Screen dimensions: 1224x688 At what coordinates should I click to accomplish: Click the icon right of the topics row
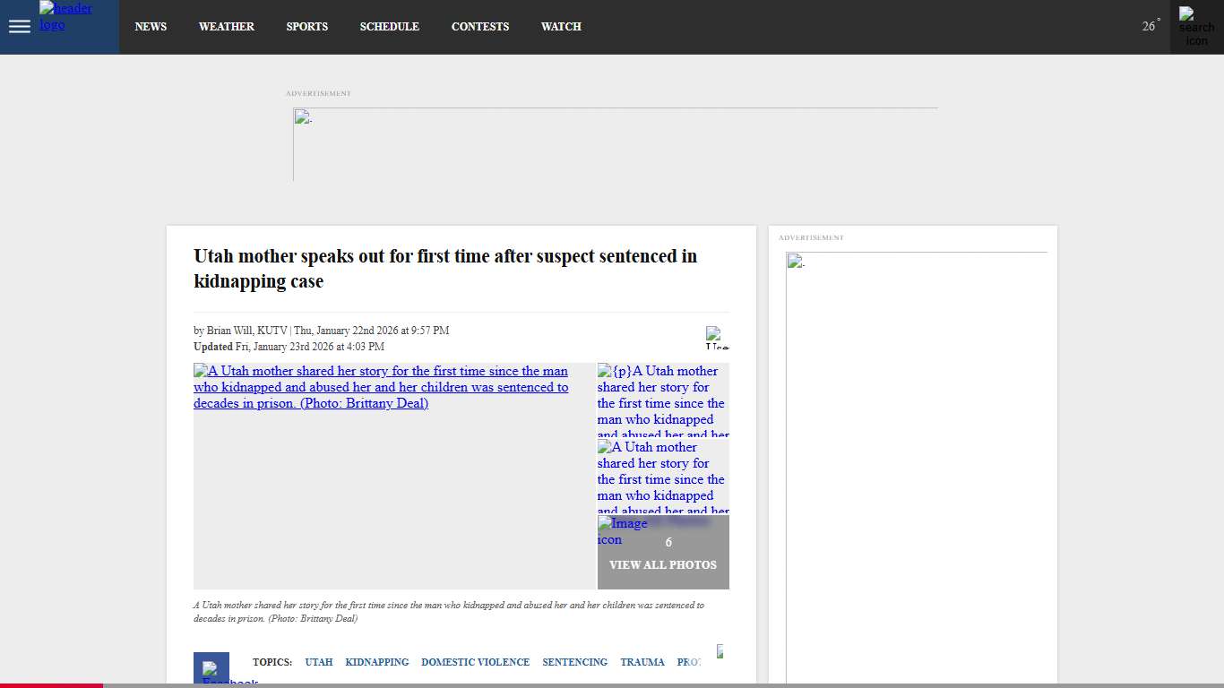(720, 651)
